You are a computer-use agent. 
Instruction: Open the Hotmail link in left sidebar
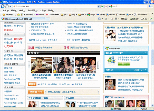click(x=8, y=39)
